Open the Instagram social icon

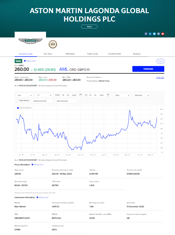158,34
